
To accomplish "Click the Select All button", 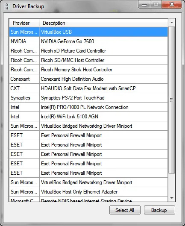I will click(x=125, y=210).
